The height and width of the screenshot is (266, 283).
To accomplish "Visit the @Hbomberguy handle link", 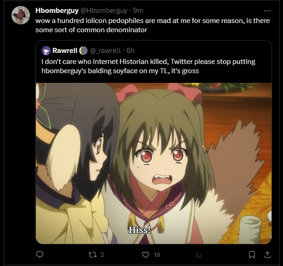I will pyautogui.click(x=104, y=11).
